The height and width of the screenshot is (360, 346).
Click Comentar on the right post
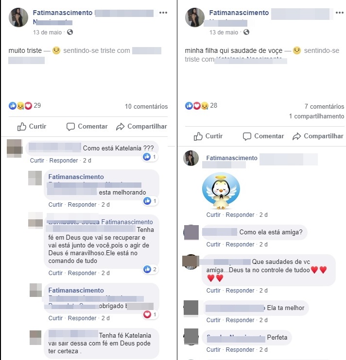263,136
